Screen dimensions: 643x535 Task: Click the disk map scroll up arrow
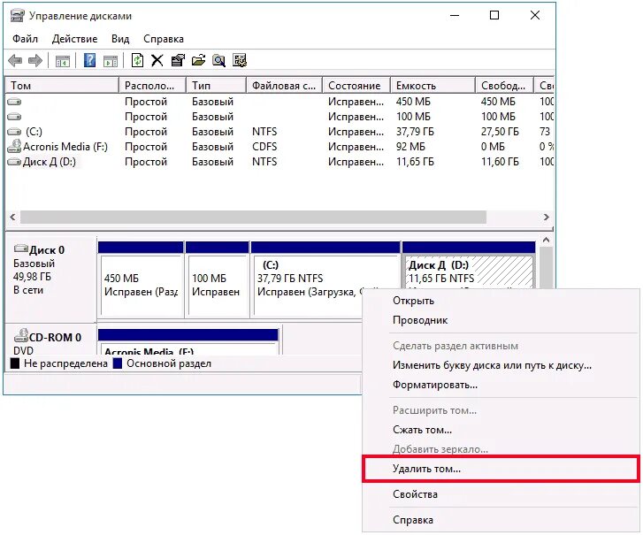(546, 241)
